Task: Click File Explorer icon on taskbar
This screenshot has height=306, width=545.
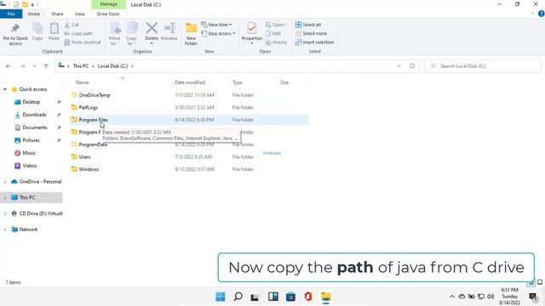Action: coord(326,297)
